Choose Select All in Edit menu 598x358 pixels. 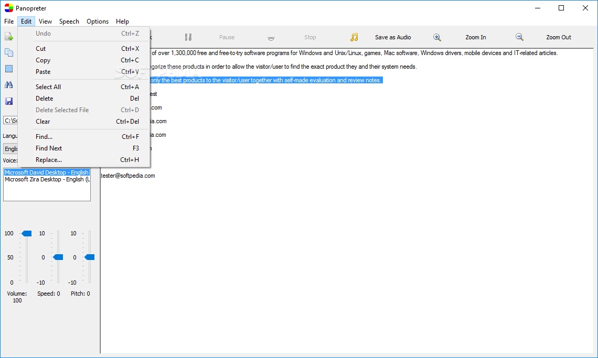point(84,87)
